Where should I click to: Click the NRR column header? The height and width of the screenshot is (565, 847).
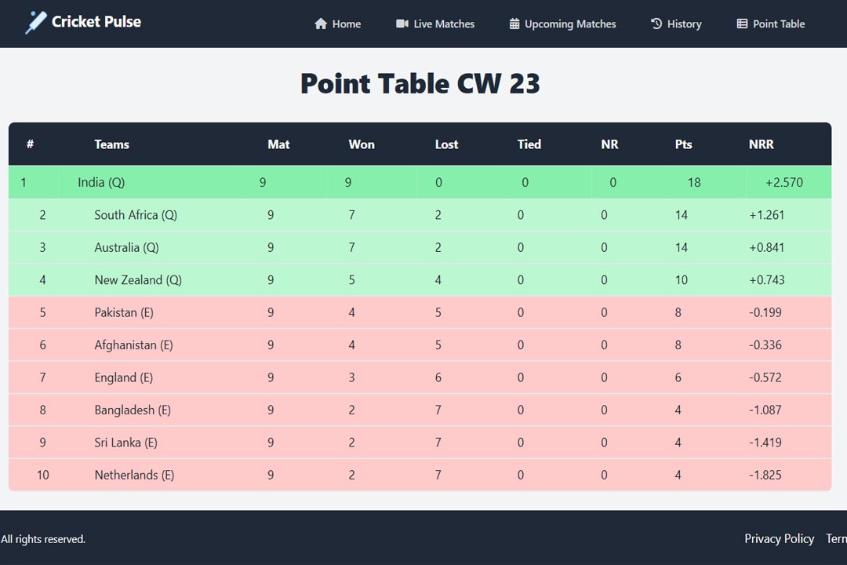point(761,144)
